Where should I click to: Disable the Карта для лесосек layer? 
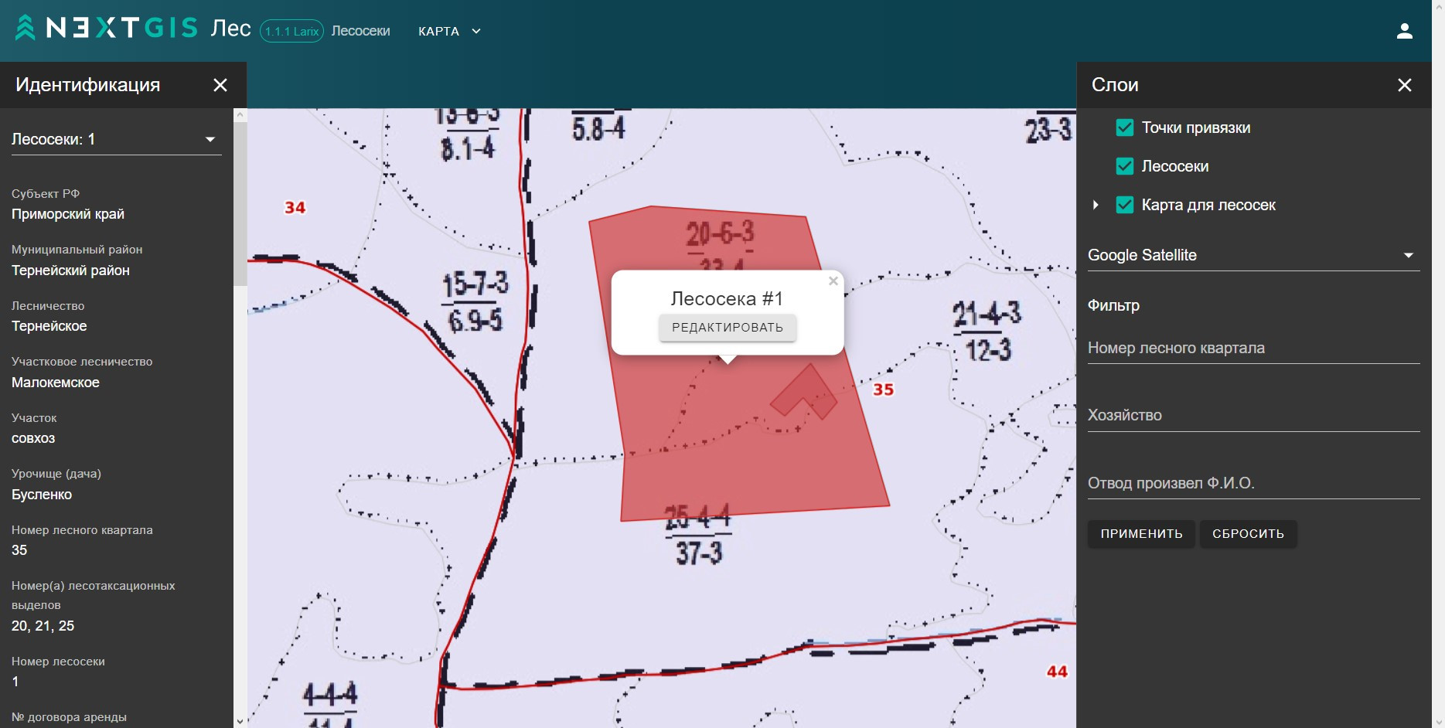click(x=1125, y=205)
